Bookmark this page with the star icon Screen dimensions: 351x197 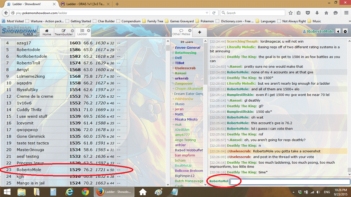tap(291, 13)
